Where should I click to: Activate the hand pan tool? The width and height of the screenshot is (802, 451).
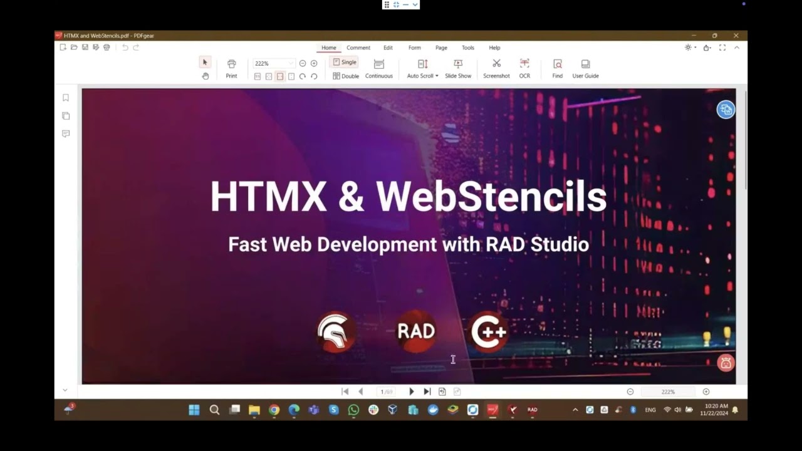[x=205, y=76]
